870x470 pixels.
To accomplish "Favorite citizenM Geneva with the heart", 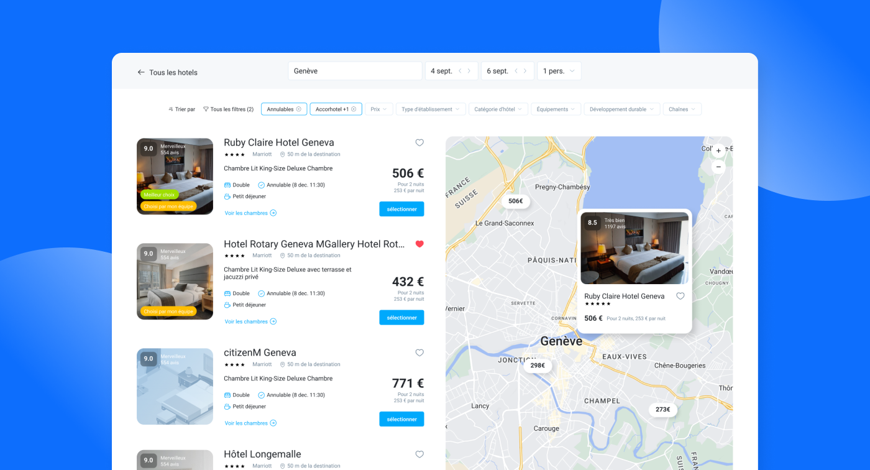I will [x=419, y=353].
